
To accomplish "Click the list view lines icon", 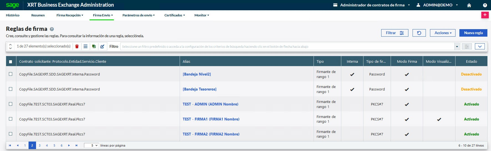I will [85, 46].
